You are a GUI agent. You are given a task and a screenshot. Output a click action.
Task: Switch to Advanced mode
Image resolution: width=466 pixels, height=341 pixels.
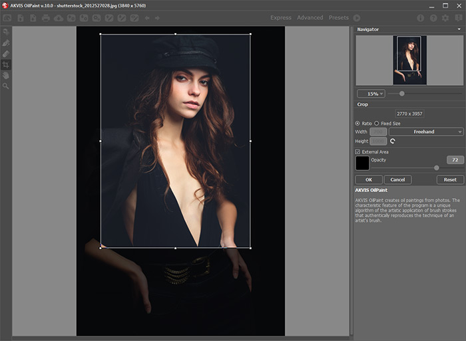(x=310, y=18)
